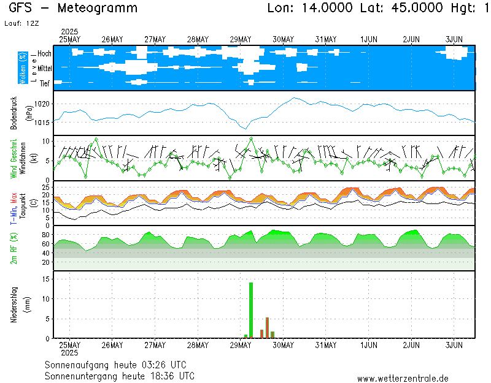This screenshot has height=383, width=491.
Task: Click the www.wetterzentrale.de credit
Action: pyautogui.click(x=403, y=379)
